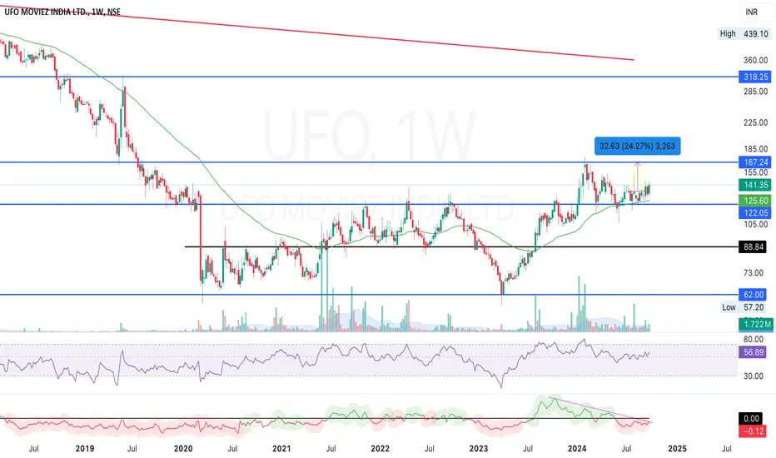
Task: Click the 73.00 price axis tick
Action: [754, 273]
